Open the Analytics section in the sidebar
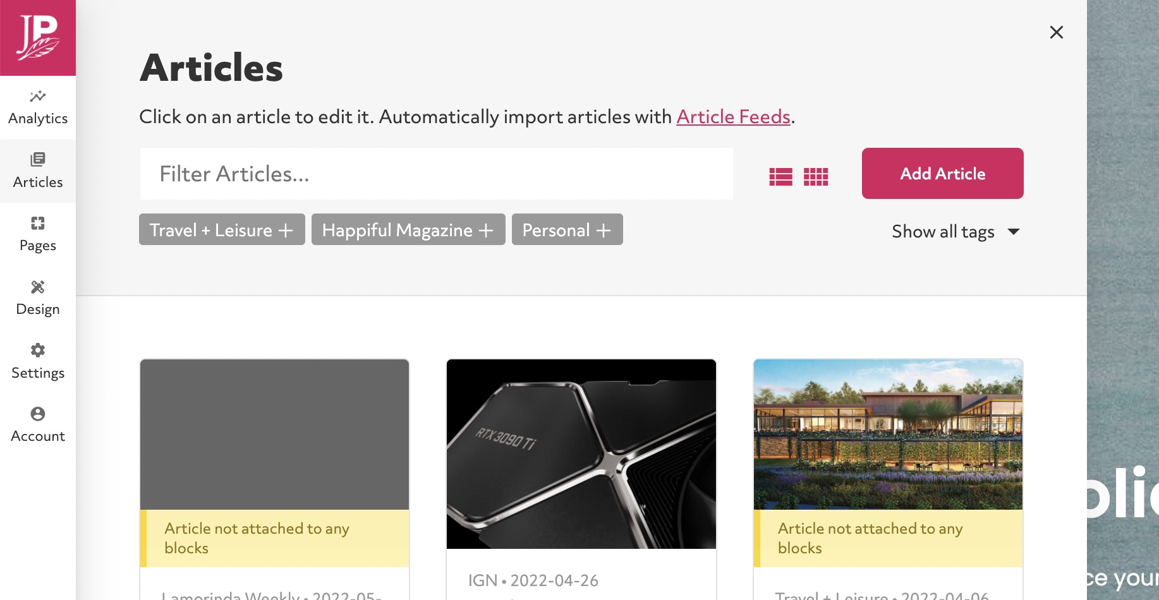 (38, 108)
